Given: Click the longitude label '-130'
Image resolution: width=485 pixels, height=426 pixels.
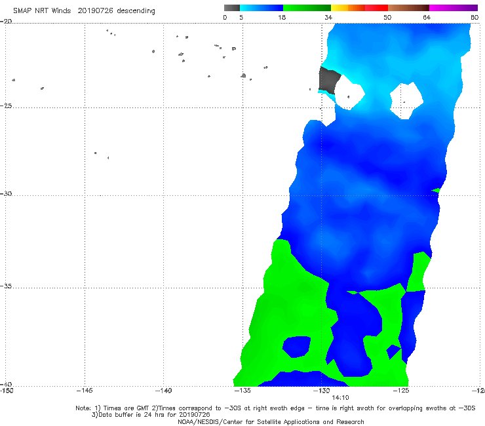Looking at the screenshot, I should [322, 391].
